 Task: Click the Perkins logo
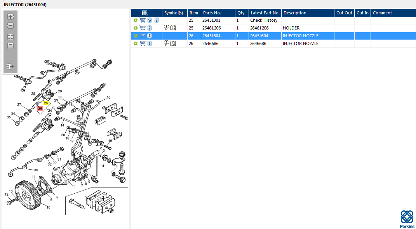pyautogui.click(x=407, y=219)
